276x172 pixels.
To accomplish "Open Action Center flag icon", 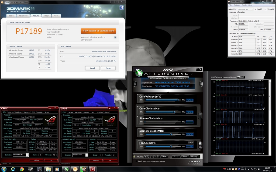I will 252,169.
